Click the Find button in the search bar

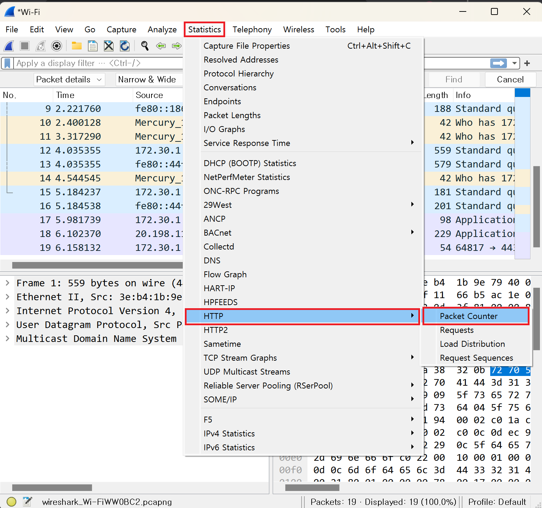[454, 80]
